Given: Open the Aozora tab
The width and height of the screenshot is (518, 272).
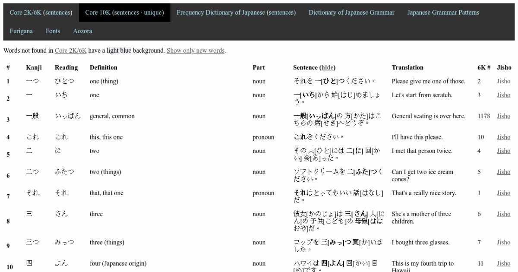Looking at the screenshot, I should point(82,31).
